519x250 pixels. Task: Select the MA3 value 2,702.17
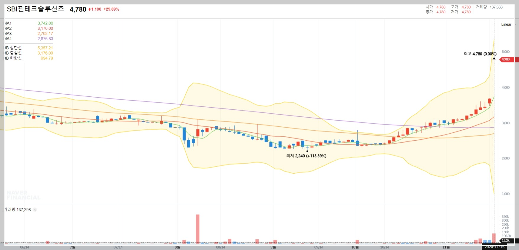coord(45,34)
